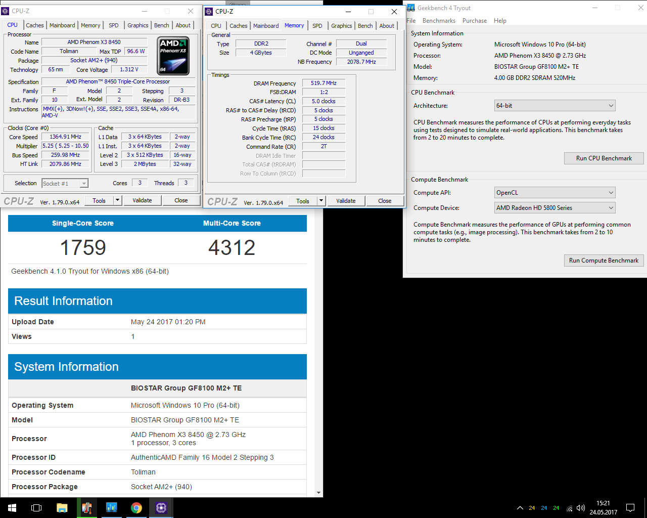Viewport: 647px width, 518px height.
Task: Open the Geekbench File menu
Action: 411,21
